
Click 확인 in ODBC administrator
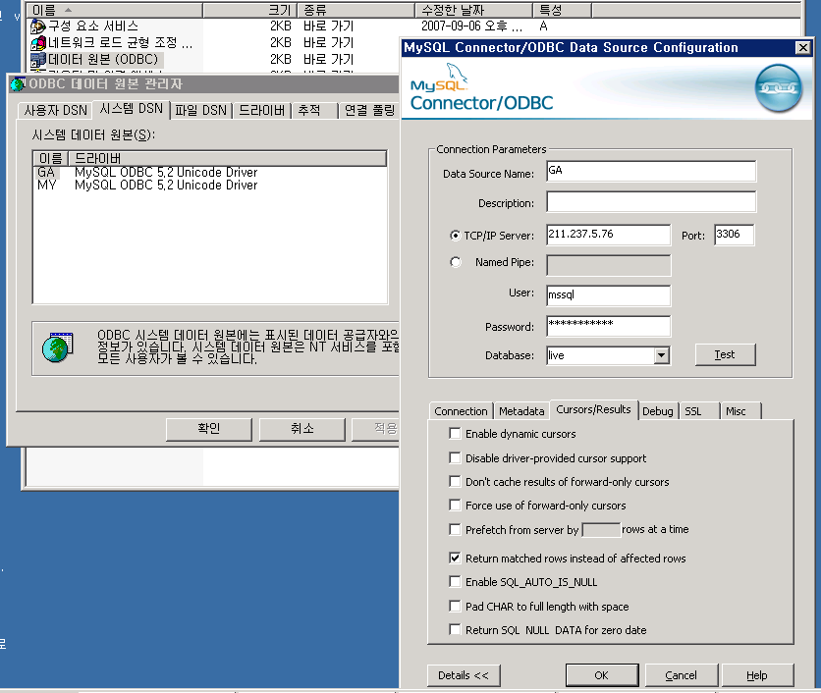click(209, 429)
